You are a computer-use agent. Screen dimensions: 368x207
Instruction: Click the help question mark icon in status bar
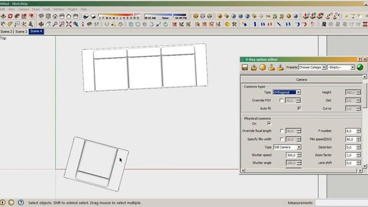(x=21, y=202)
